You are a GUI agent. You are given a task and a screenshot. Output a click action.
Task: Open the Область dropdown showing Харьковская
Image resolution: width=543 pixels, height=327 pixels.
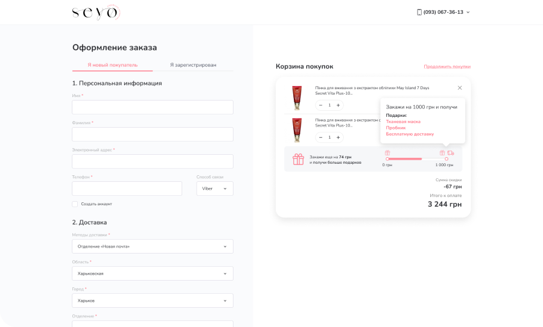tap(153, 273)
